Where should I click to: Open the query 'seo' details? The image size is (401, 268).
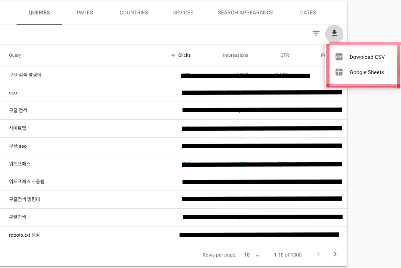coord(13,93)
